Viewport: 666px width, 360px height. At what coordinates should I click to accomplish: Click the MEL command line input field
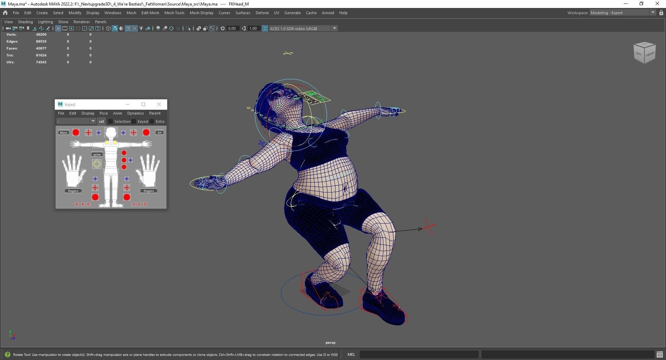(x=419, y=354)
